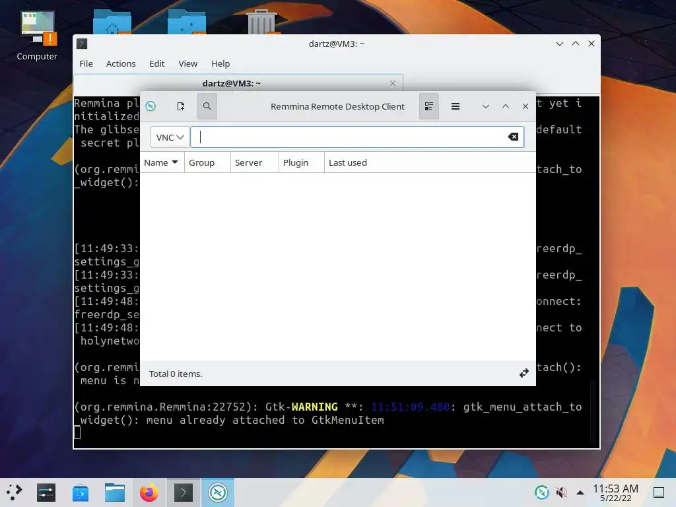Click the show desktop button in the panel

[659, 492]
